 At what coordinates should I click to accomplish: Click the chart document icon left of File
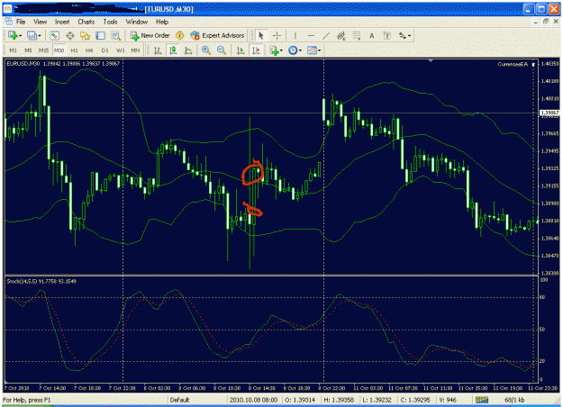[8, 22]
